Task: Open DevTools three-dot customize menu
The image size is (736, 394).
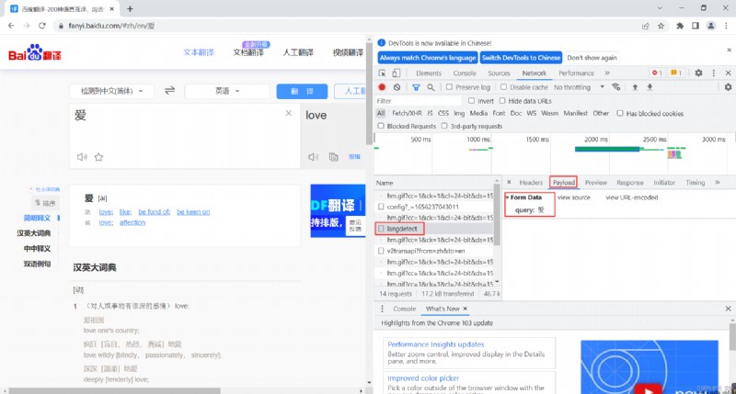Action: [x=714, y=73]
